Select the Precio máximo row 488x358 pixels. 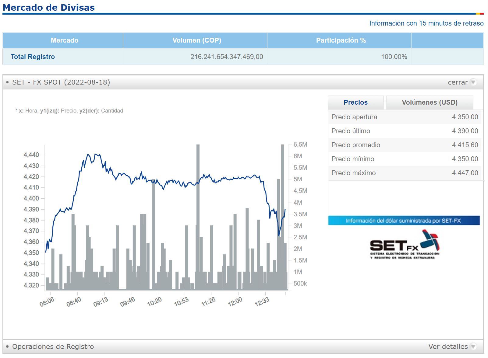405,173
